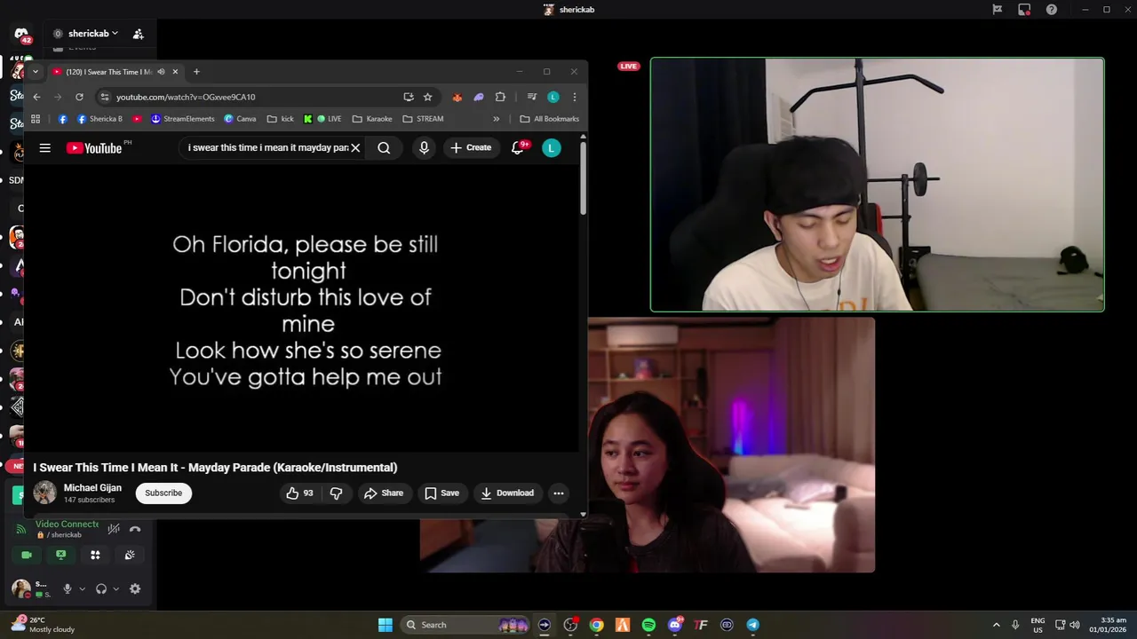
Task: Toggle Discord noise suppression icon
Action: [x=114, y=529]
